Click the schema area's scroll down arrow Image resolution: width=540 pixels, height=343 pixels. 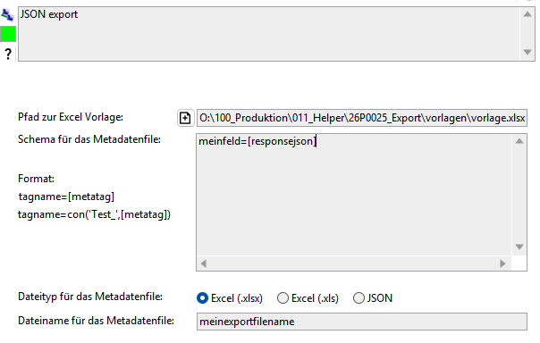(x=519, y=247)
